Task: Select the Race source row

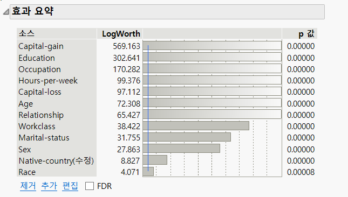Action: pyautogui.click(x=57, y=172)
